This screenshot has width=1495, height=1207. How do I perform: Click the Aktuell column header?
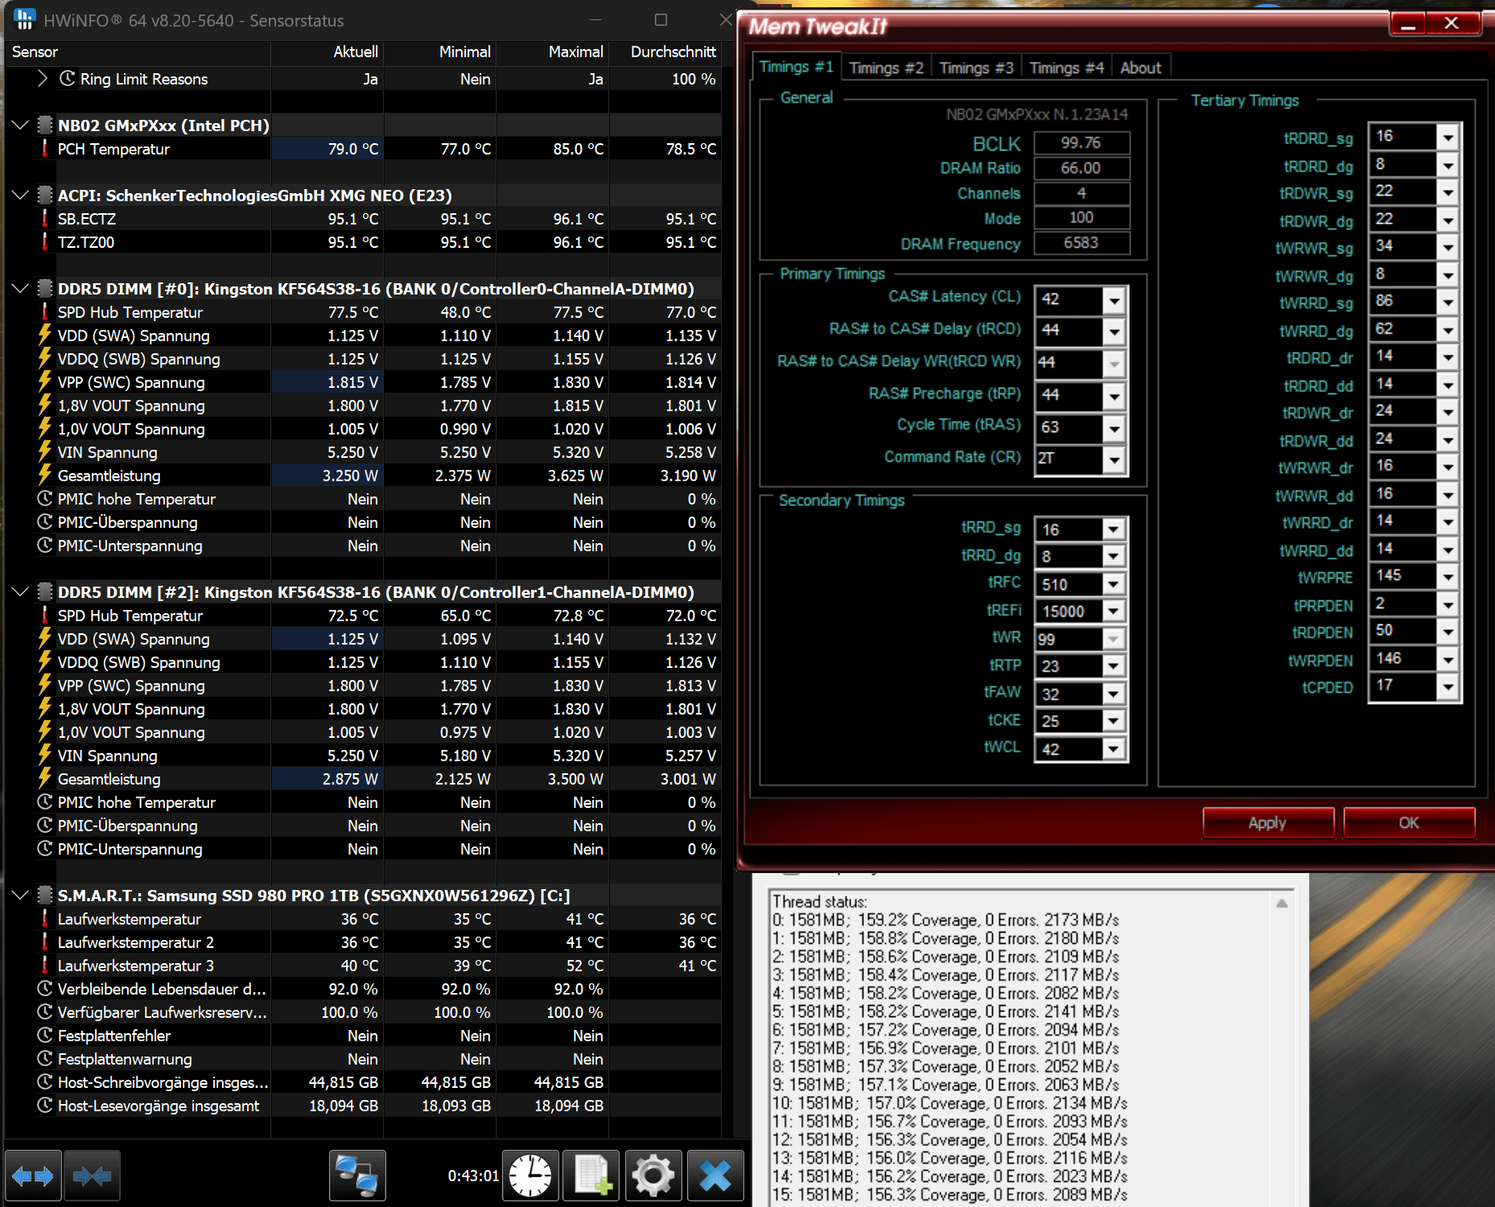tap(327, 51)
